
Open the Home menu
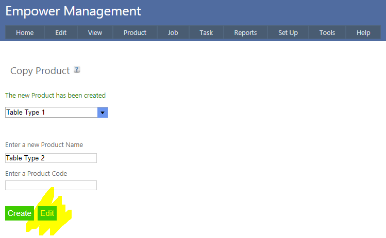pos(25,32)
